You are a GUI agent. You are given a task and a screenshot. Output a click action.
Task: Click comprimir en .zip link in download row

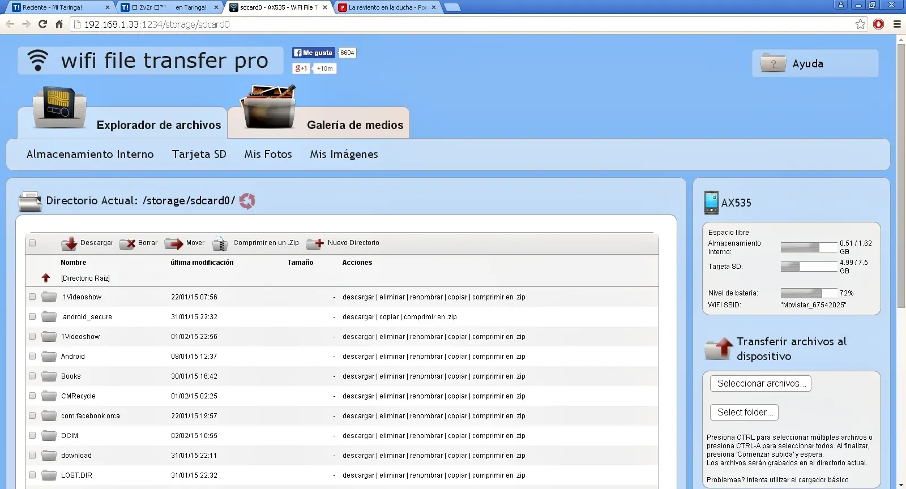click(498, 456)
